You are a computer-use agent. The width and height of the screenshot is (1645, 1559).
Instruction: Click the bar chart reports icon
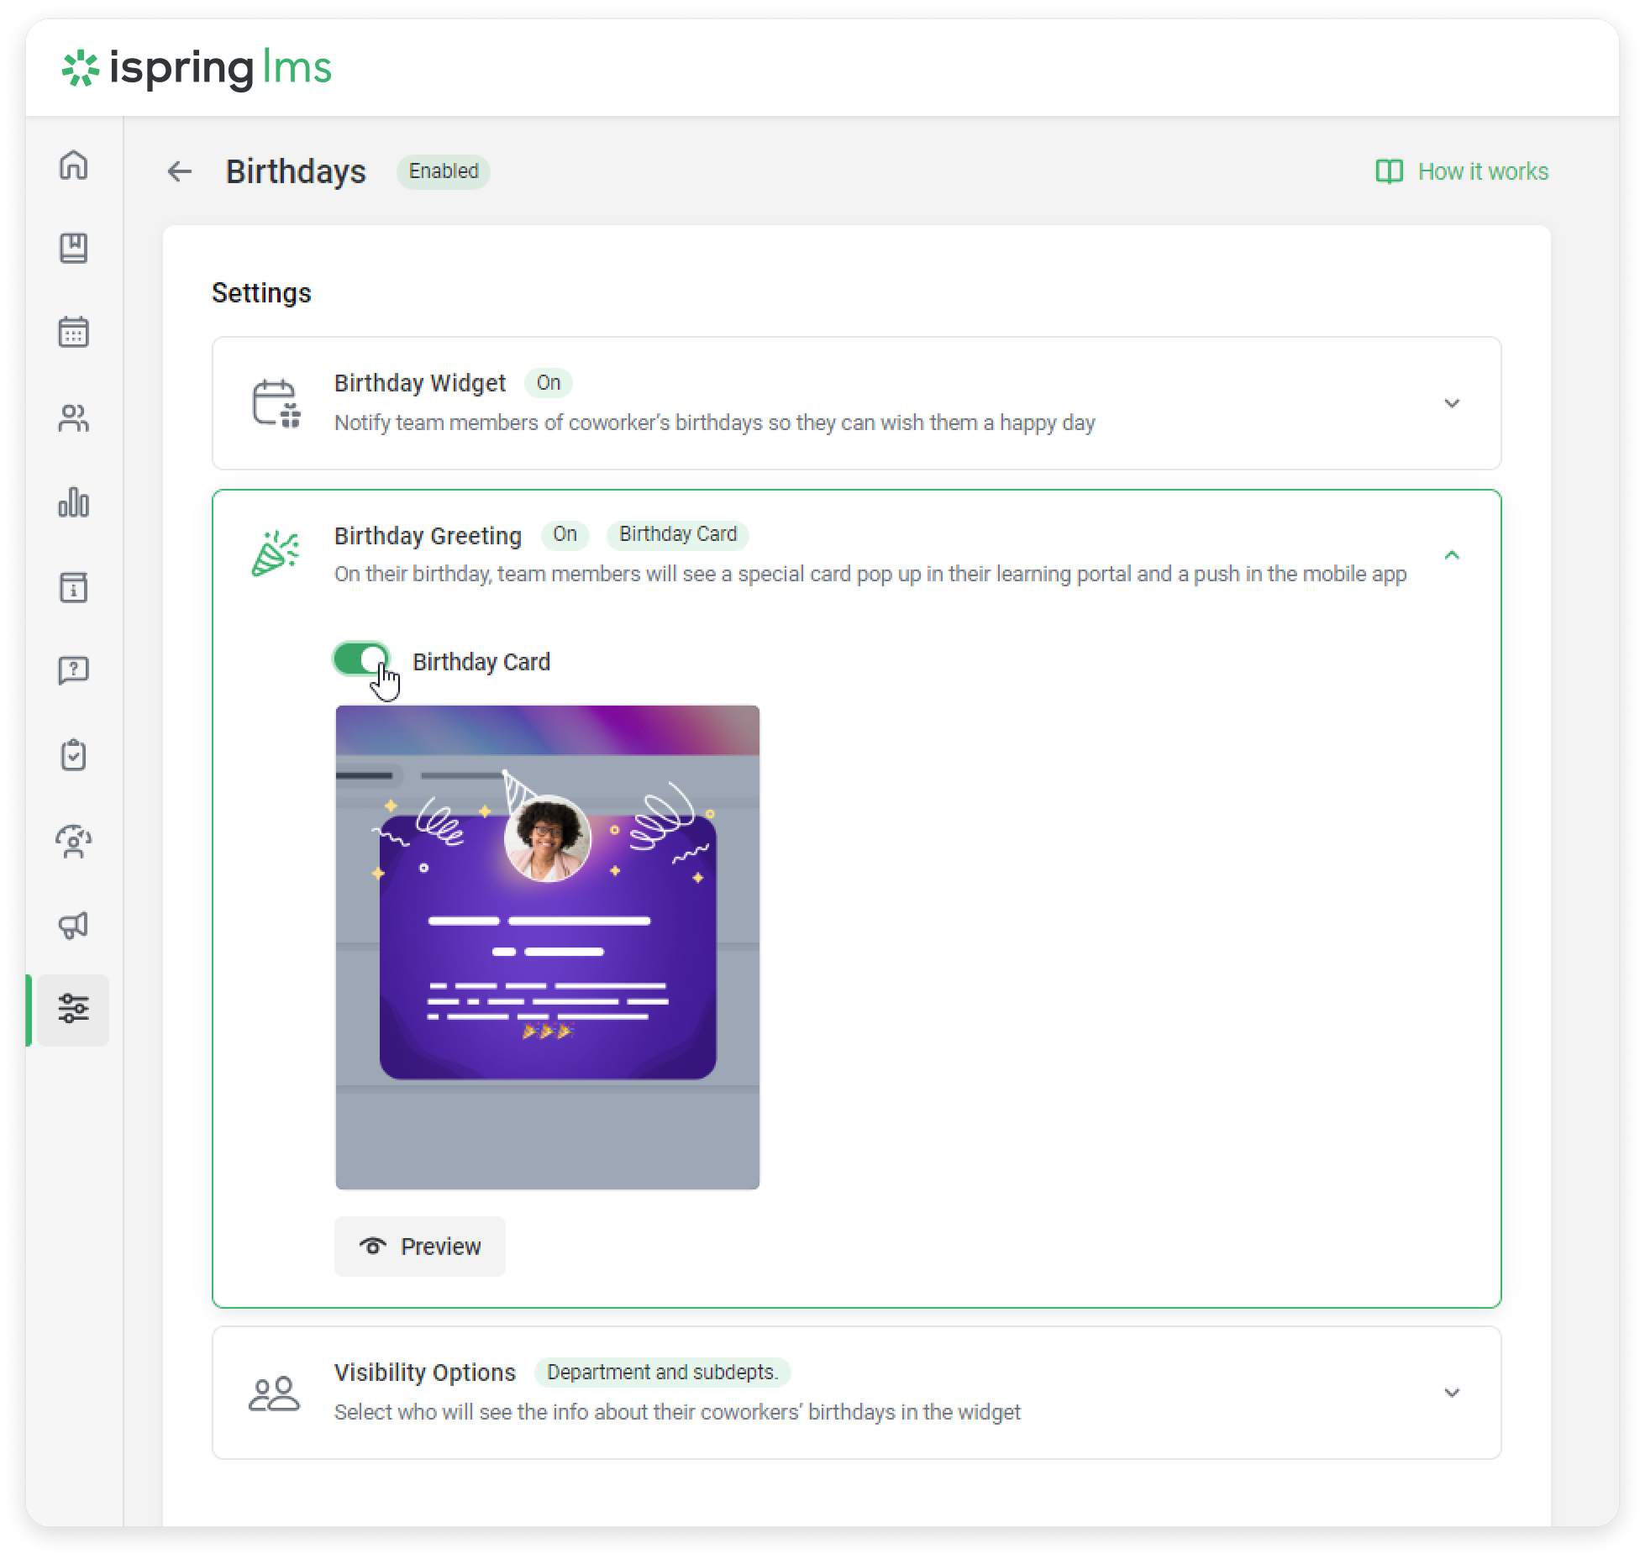[74, 502]
